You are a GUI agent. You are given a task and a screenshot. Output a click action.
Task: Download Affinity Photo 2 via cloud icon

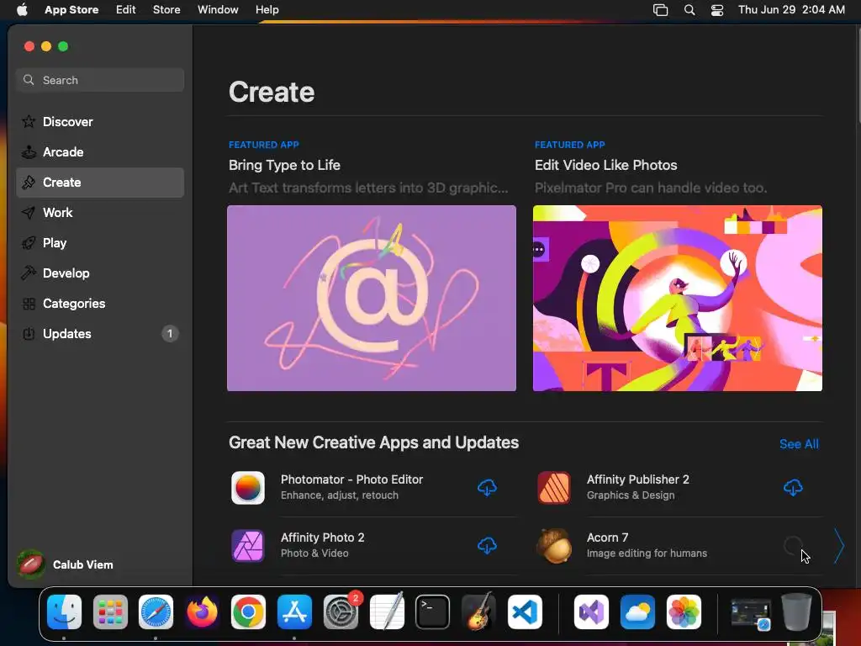coord(487,545)
